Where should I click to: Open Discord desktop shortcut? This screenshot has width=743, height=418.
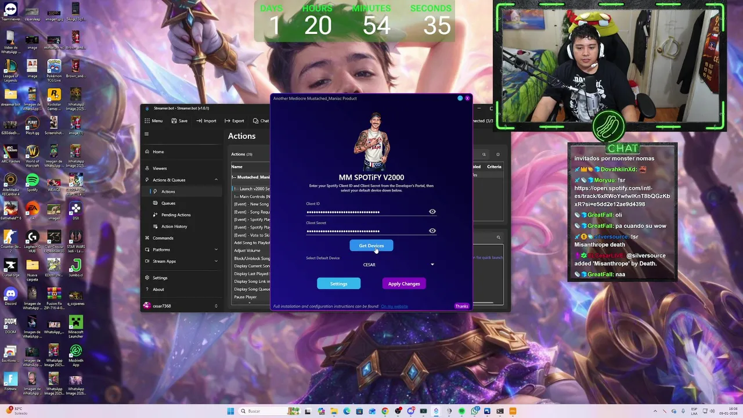click(10, 295)
